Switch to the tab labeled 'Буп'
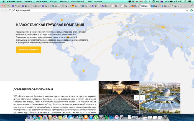Image resolution: width=194 pixels, height=121 pixels. coord(85,6)
